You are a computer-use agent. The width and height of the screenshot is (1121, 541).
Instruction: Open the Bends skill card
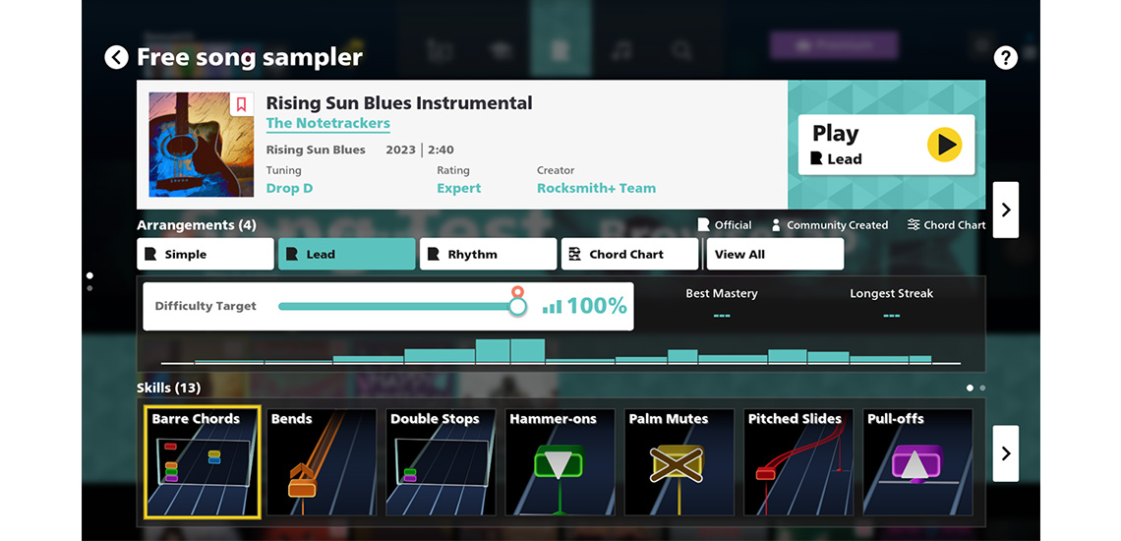pyautogui.click(x=322, y=461)
